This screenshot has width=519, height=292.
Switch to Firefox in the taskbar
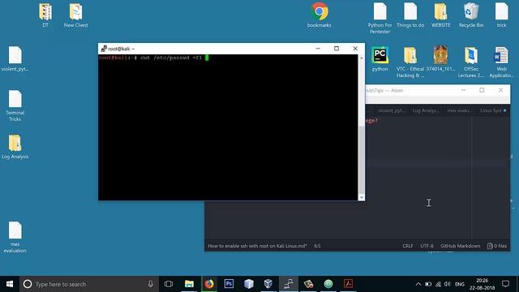(x=209, y=284)
